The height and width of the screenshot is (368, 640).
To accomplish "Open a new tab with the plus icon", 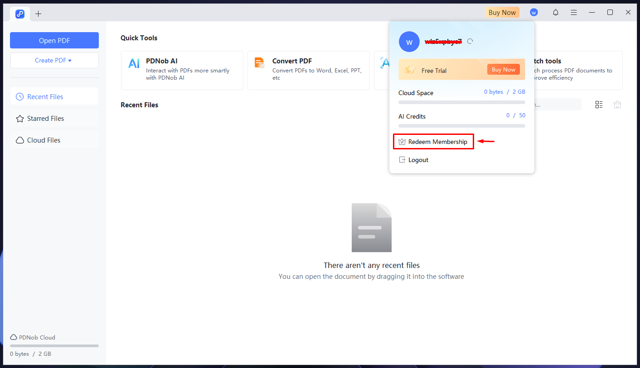I will pos(39,14).
